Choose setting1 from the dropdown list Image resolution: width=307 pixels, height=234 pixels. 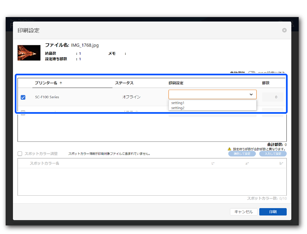point(178,103)
